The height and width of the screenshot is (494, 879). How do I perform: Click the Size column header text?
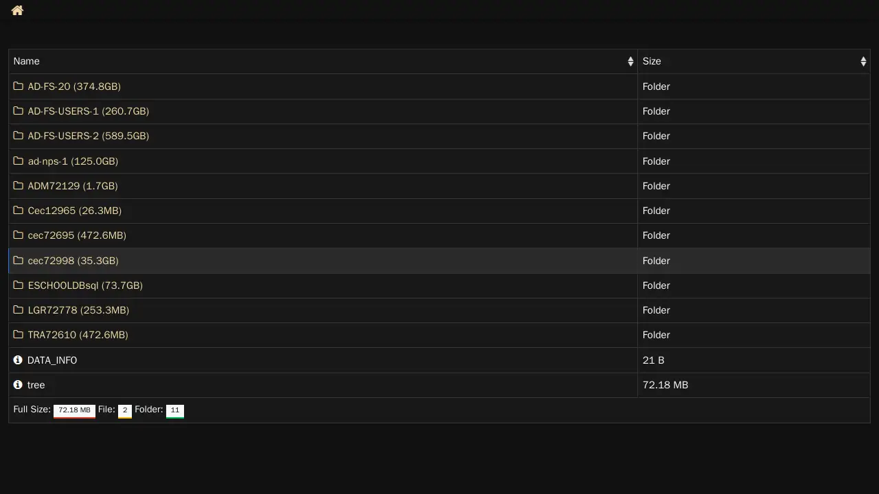[652, 62]
